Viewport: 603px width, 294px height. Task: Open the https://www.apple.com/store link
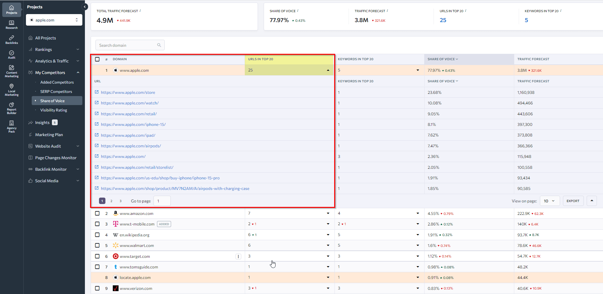128,92
